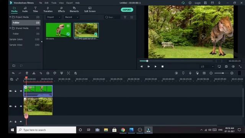Open the Import dropdown
The height and width of the screenshot is (138, 245).
pos(54,17)
